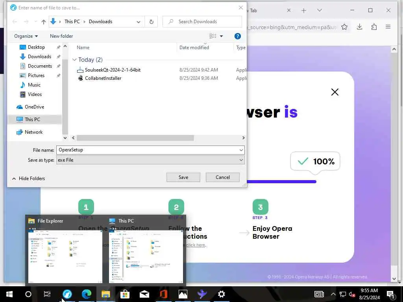
Task: Open Microsoft Store from taskbar
Action: [125, 294]
